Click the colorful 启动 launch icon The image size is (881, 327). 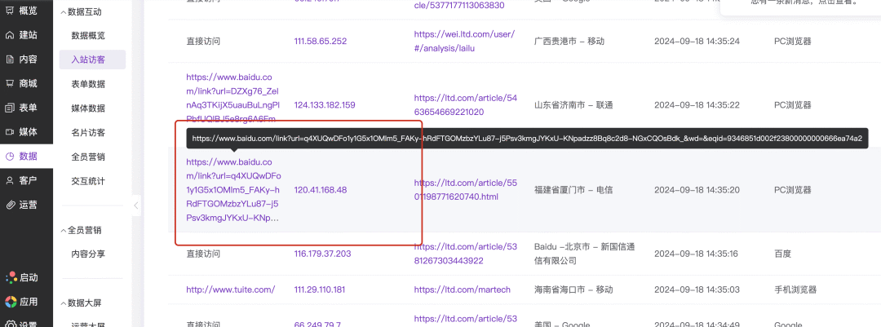point(11,277)
